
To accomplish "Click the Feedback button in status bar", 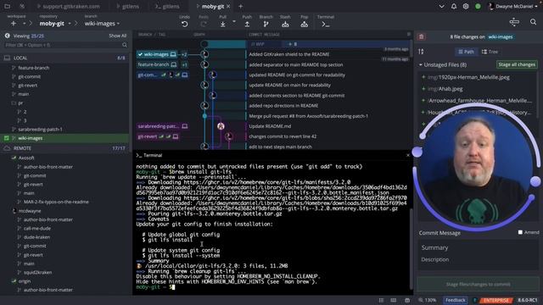I will click(456, 300).
